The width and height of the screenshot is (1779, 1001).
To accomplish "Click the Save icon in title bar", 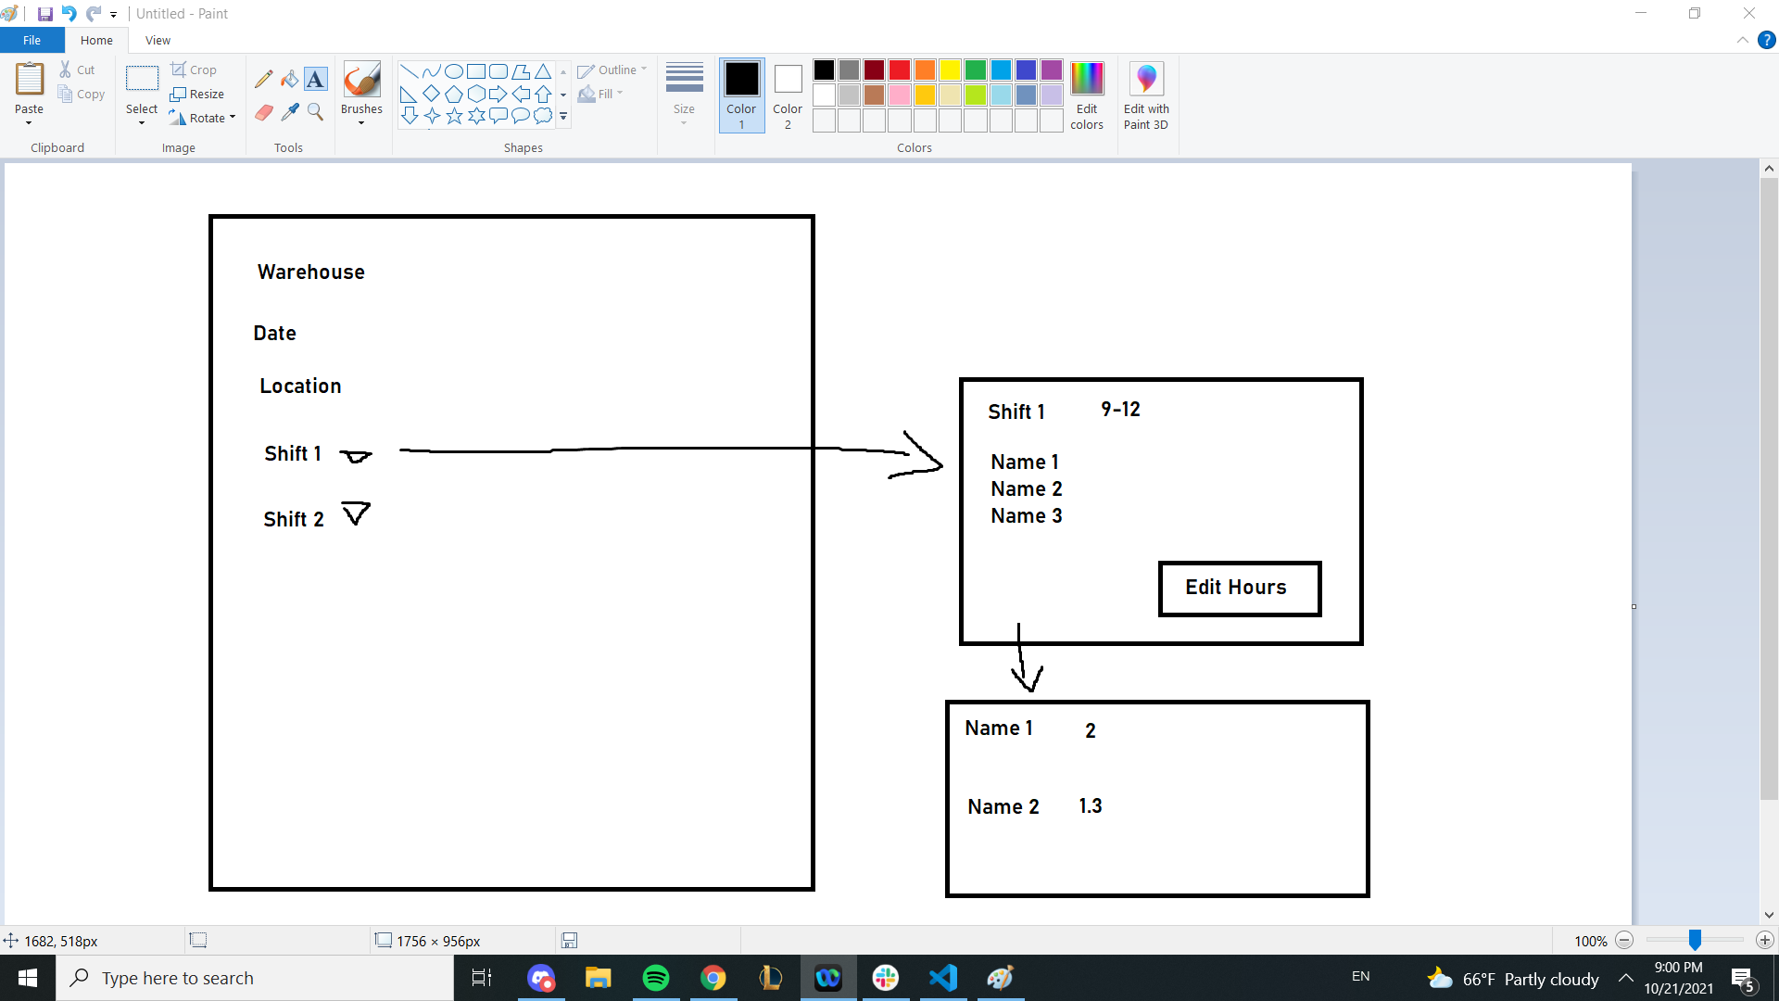I will click(x=44, y=14).
